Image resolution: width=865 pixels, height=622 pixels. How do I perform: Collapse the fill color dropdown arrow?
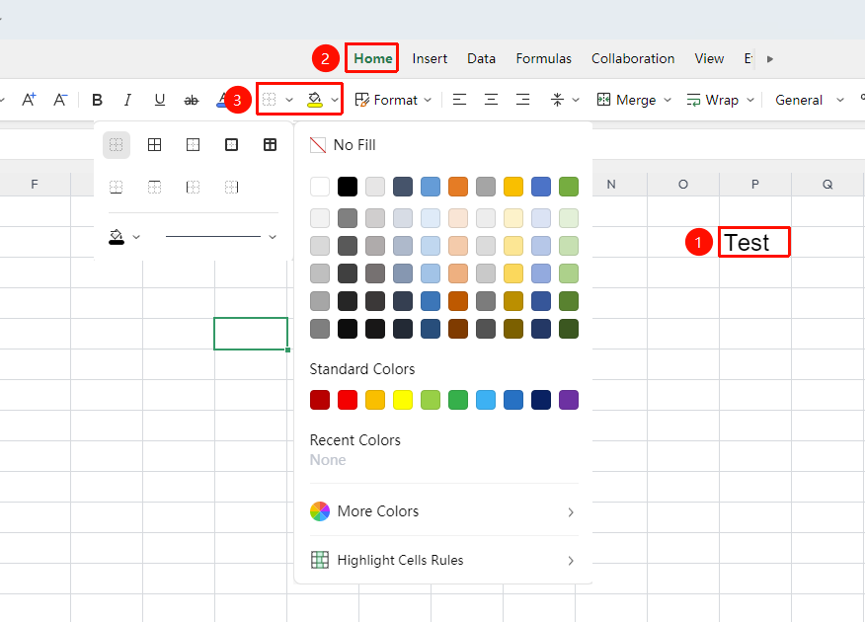point(335,100)
